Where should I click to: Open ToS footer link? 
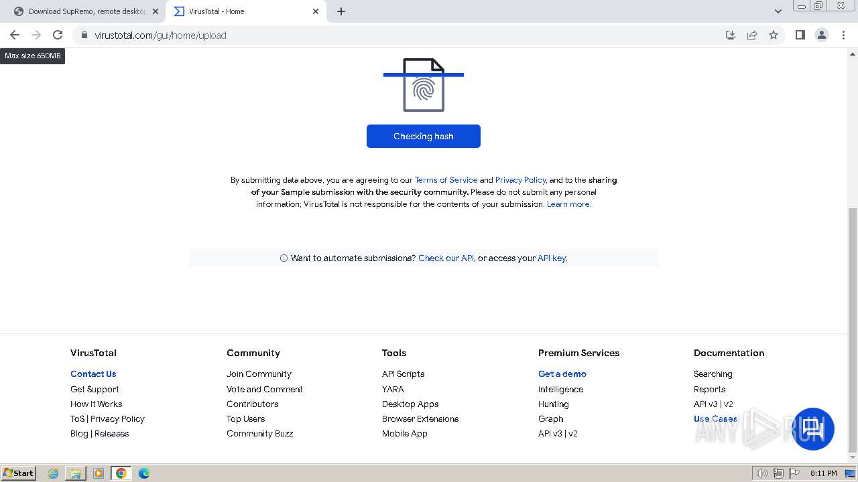pyautogui.click(x=78, y=418)
